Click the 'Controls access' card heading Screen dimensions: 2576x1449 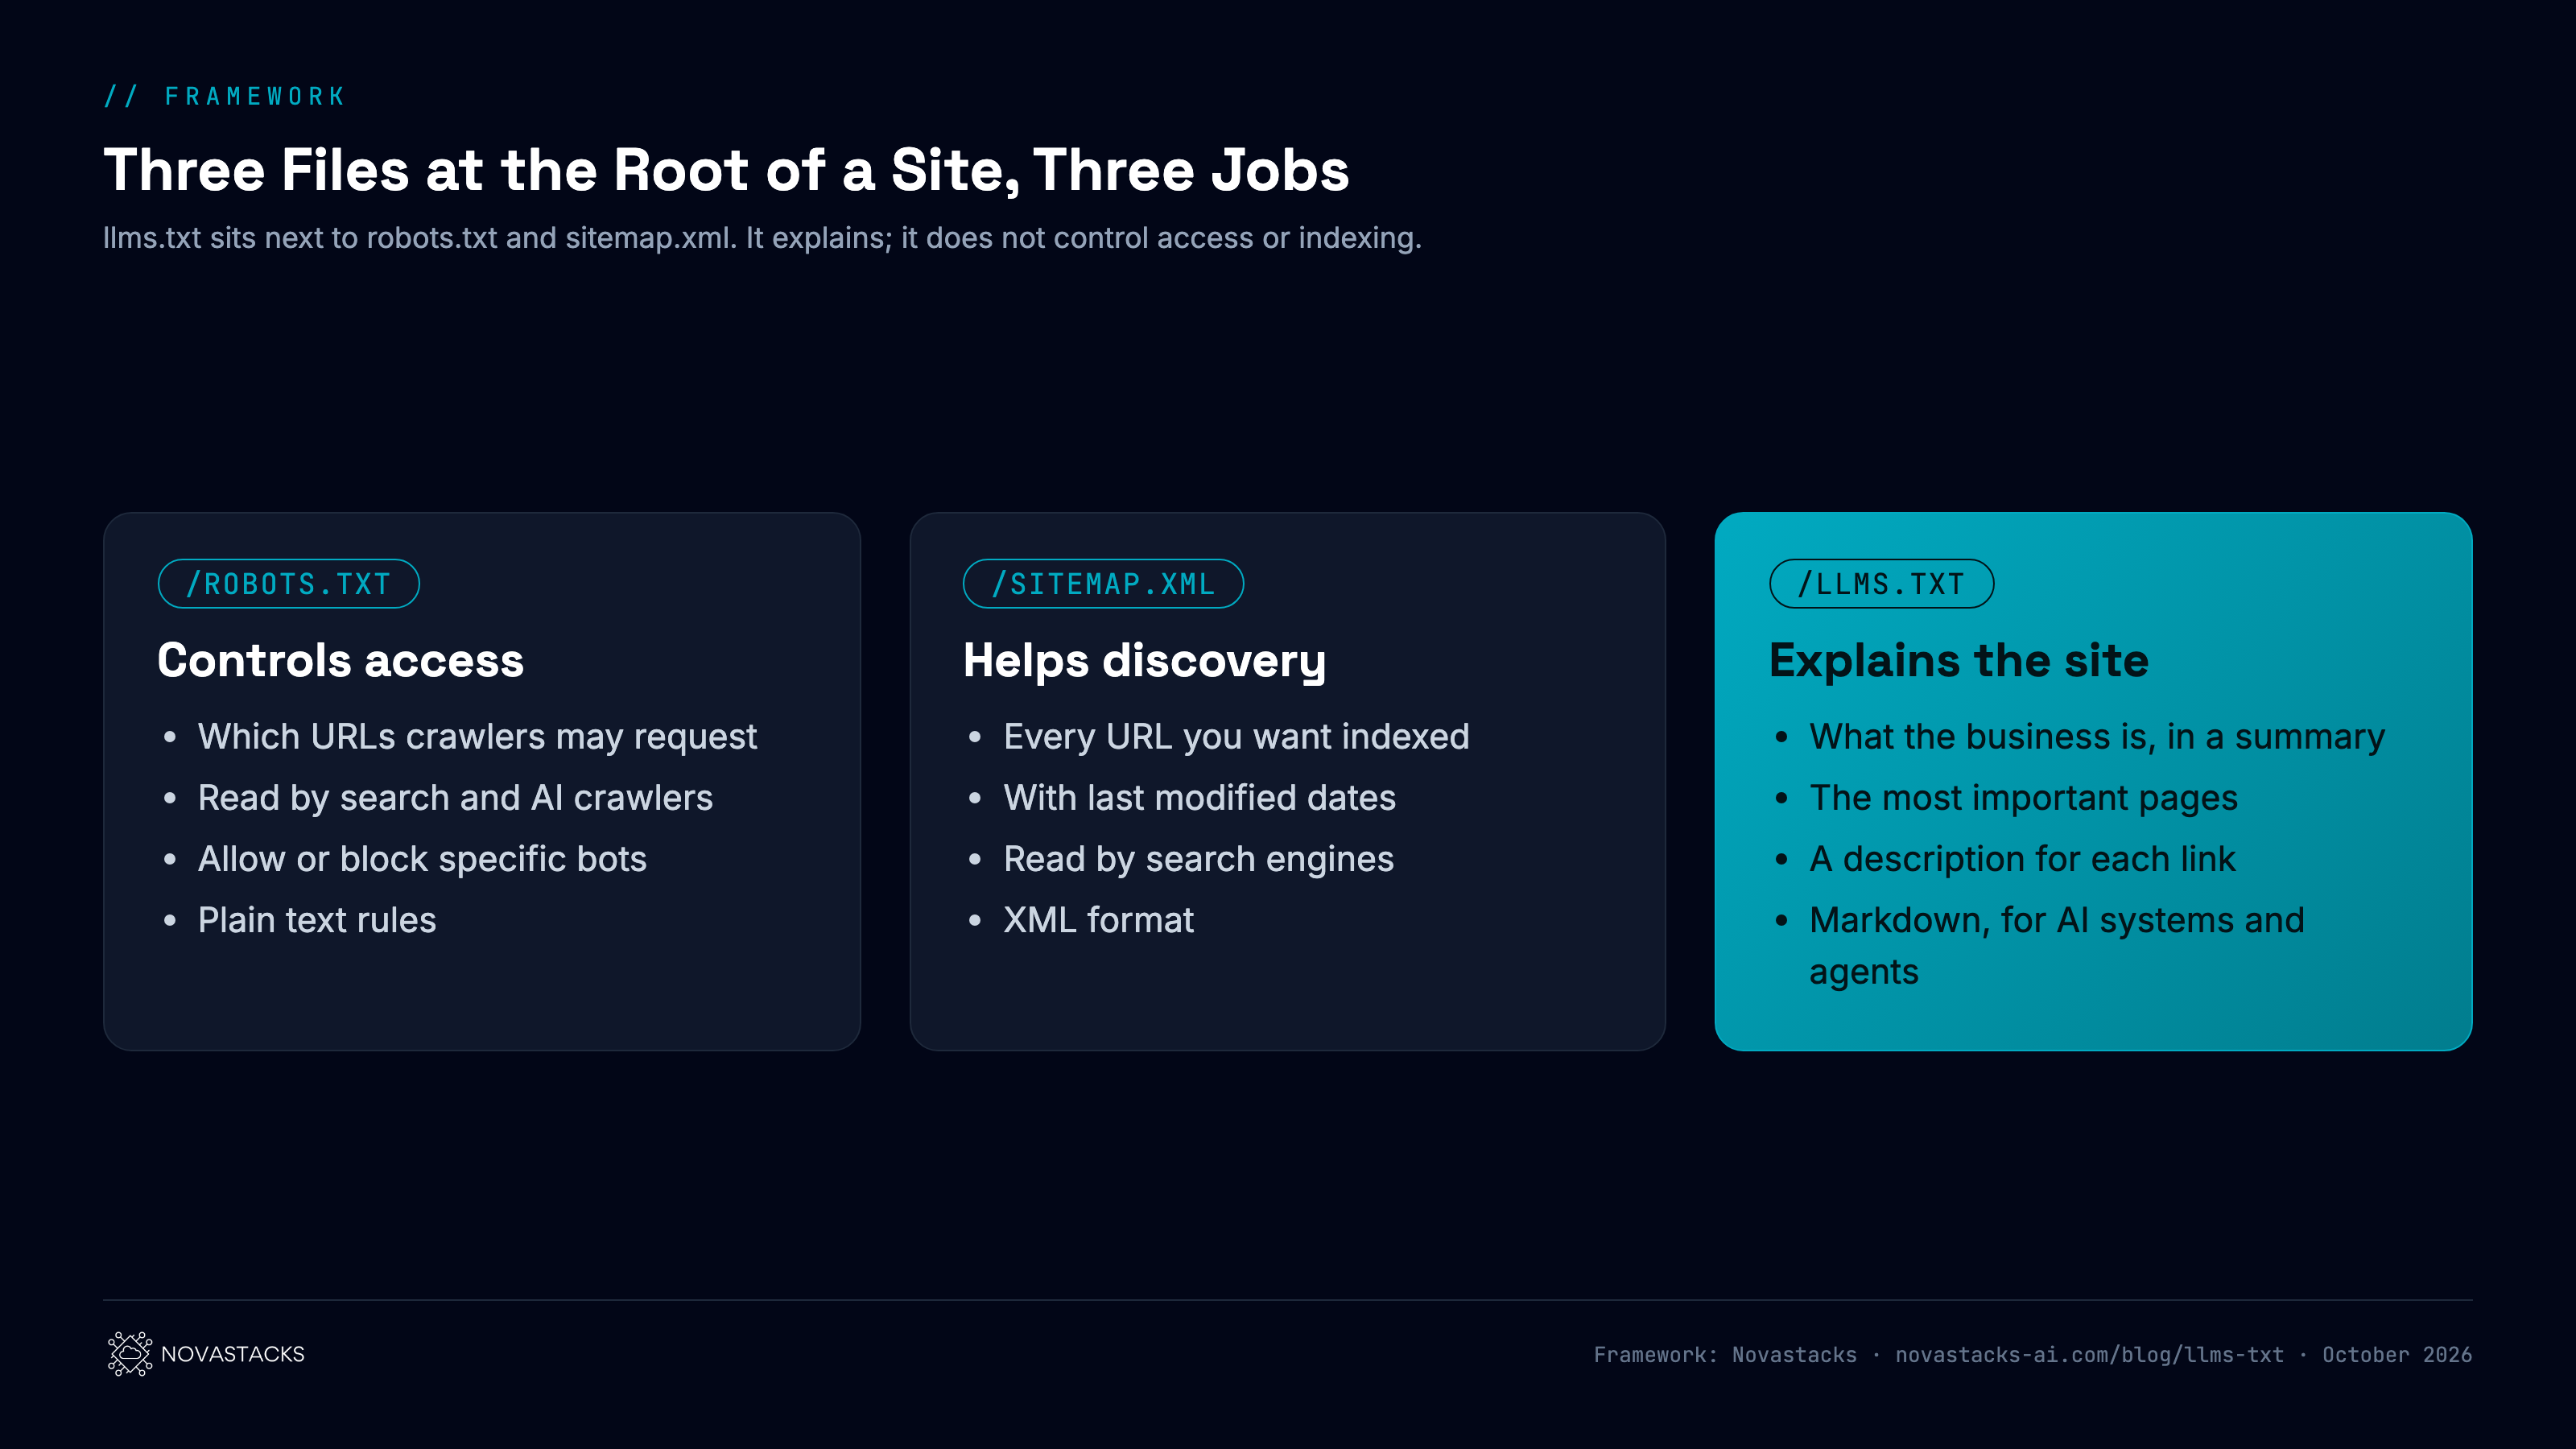[340, 660]
